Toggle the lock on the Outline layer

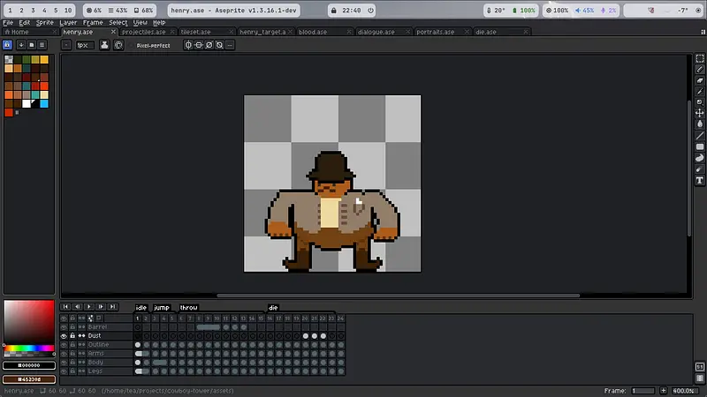[72, 344]
